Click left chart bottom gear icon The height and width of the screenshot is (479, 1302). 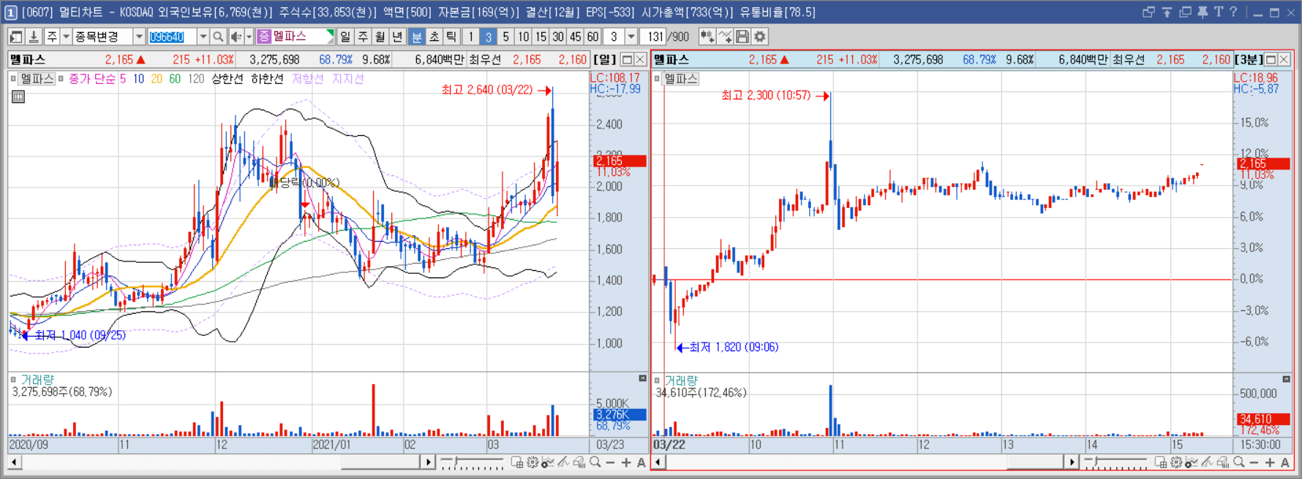click(533, 462)
